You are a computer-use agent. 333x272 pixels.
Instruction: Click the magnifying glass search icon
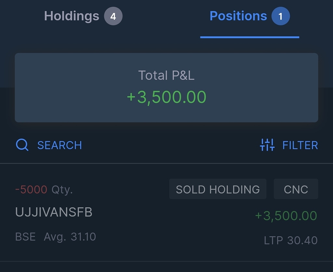[22, 145]
